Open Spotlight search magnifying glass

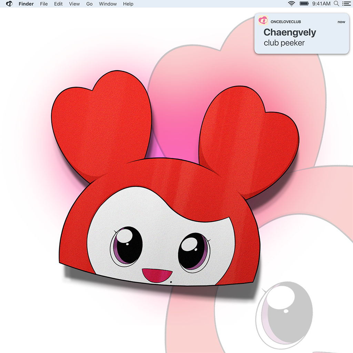336,4
